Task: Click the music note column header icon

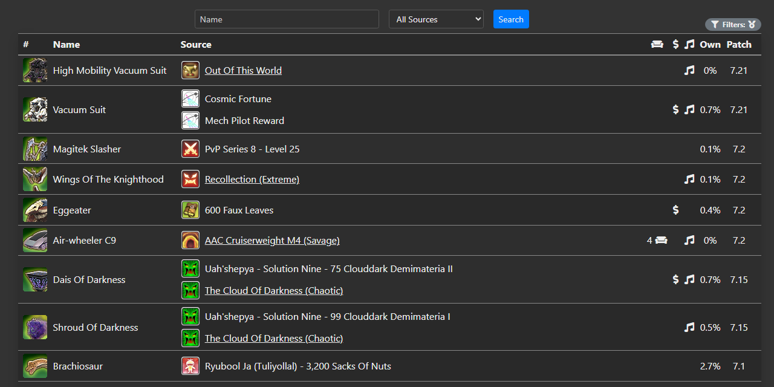Action: [689, 44]
